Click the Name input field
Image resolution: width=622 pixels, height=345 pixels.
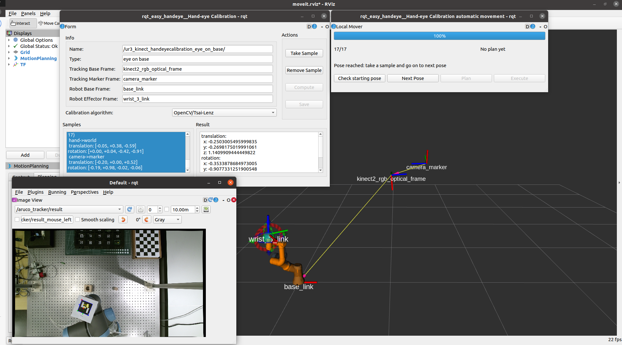pyautogui.click(x=197, y=49)
